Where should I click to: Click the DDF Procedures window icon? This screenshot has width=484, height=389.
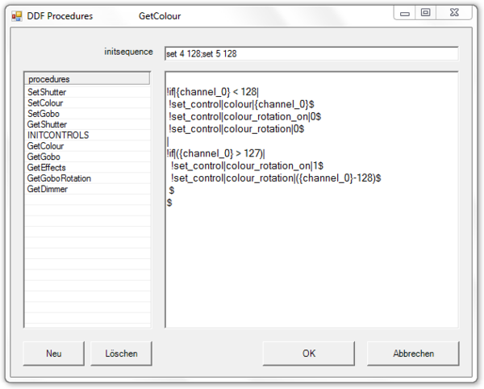pyautogui.click(x=16, y=15)
